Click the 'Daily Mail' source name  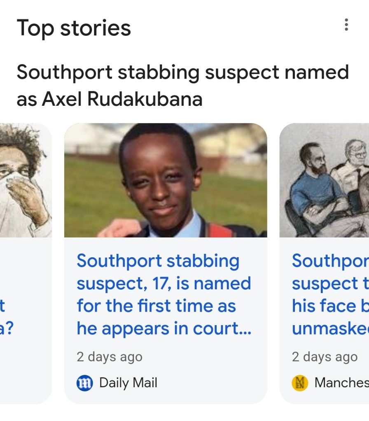click(x=128, y=383)
